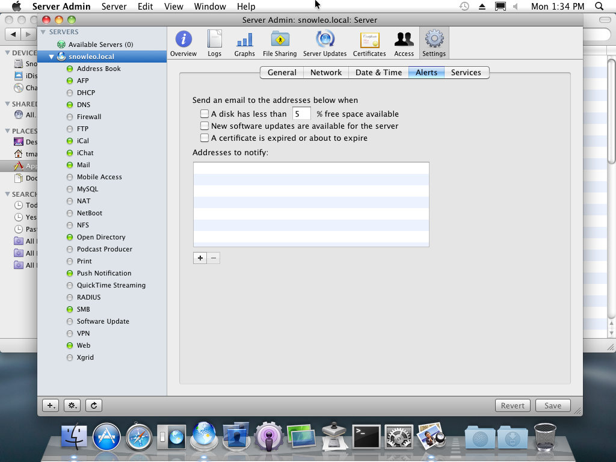Image resolution: width=616 pixels, height=462 pixels.
Task: Select the Mail service
Action: (x=83, y=165)
